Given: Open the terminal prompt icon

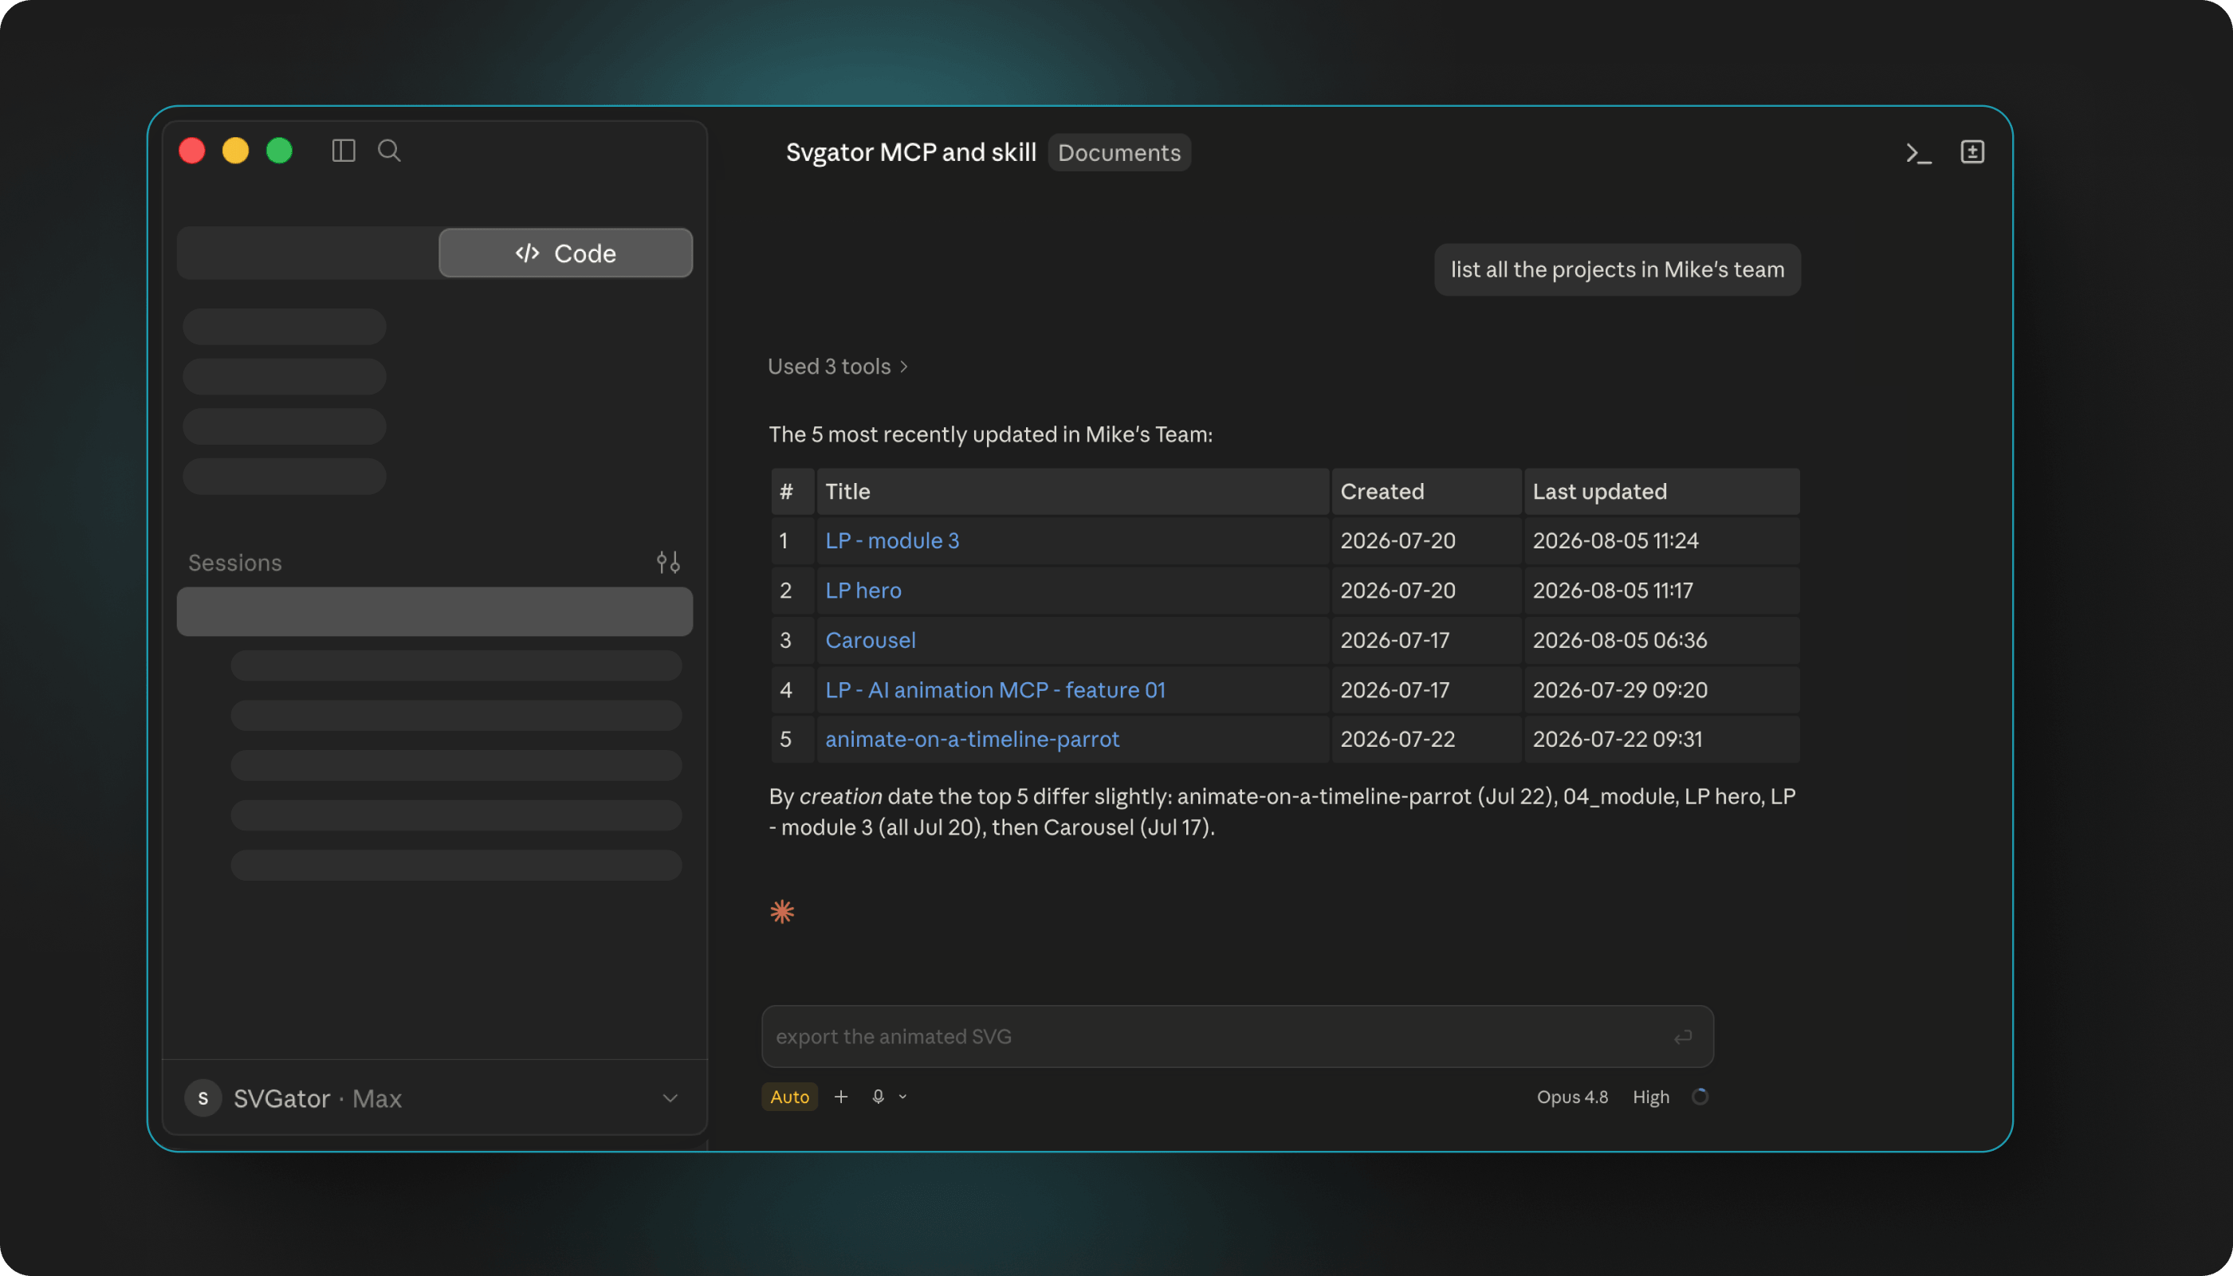Looking at the screenshot, I should click(x=1918, y=153).
